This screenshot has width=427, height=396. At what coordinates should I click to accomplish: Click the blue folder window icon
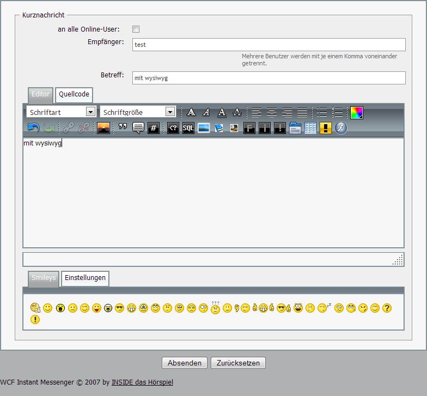coord(295,127)
